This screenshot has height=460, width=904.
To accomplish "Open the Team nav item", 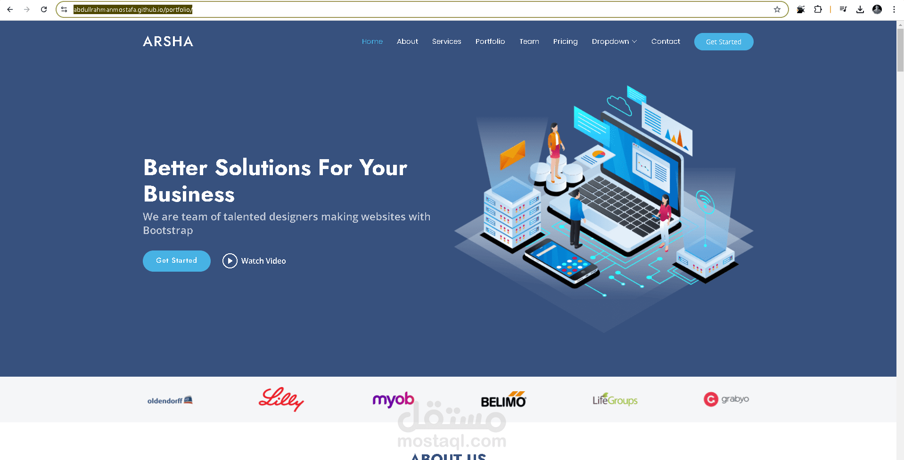I will pyautogui.click(x=529, y=41).
